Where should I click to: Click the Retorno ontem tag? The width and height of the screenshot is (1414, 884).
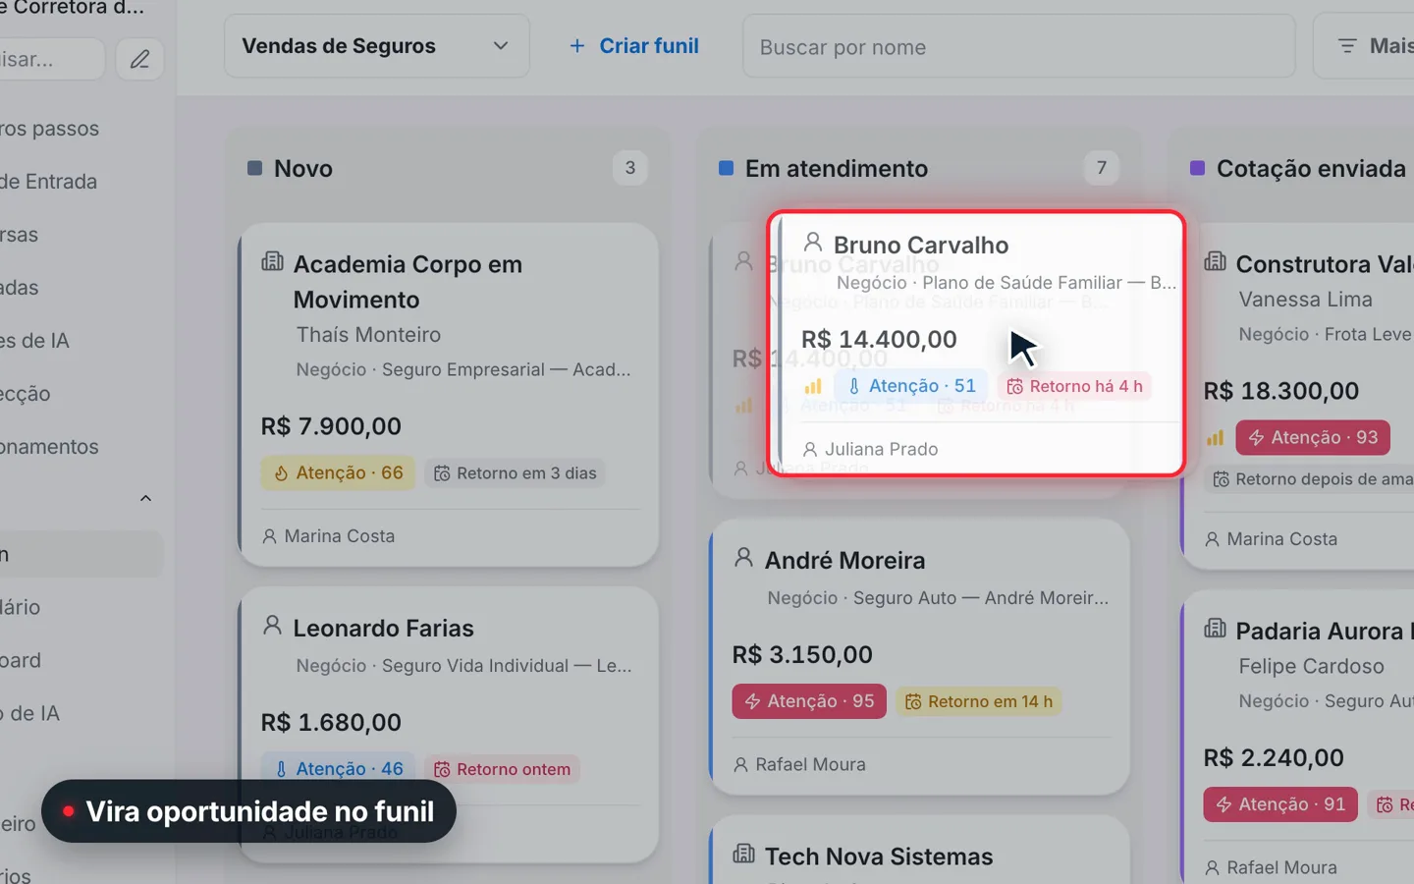(x=502, y=769)
